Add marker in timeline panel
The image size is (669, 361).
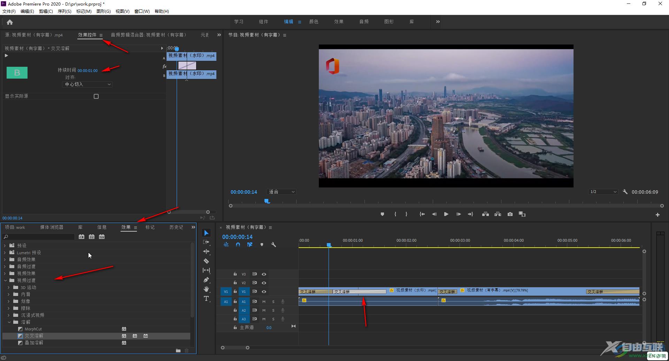click(x=262, y=244)
